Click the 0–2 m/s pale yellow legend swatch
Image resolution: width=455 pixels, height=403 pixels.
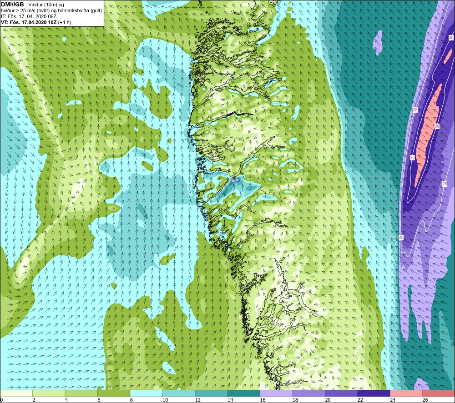pos(16,393)
